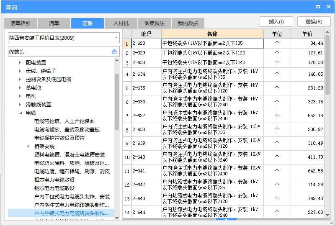Select code cell 2-629
The width and height of the screenshot is (335, 226).
pyautogui.click(x=146, y=53)
